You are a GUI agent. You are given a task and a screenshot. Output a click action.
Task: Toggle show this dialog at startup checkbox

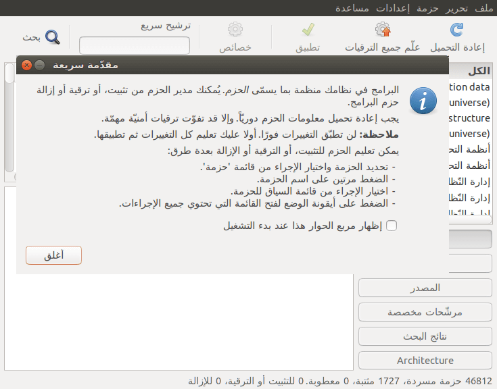pyautogui.click(x=392, y=226)
